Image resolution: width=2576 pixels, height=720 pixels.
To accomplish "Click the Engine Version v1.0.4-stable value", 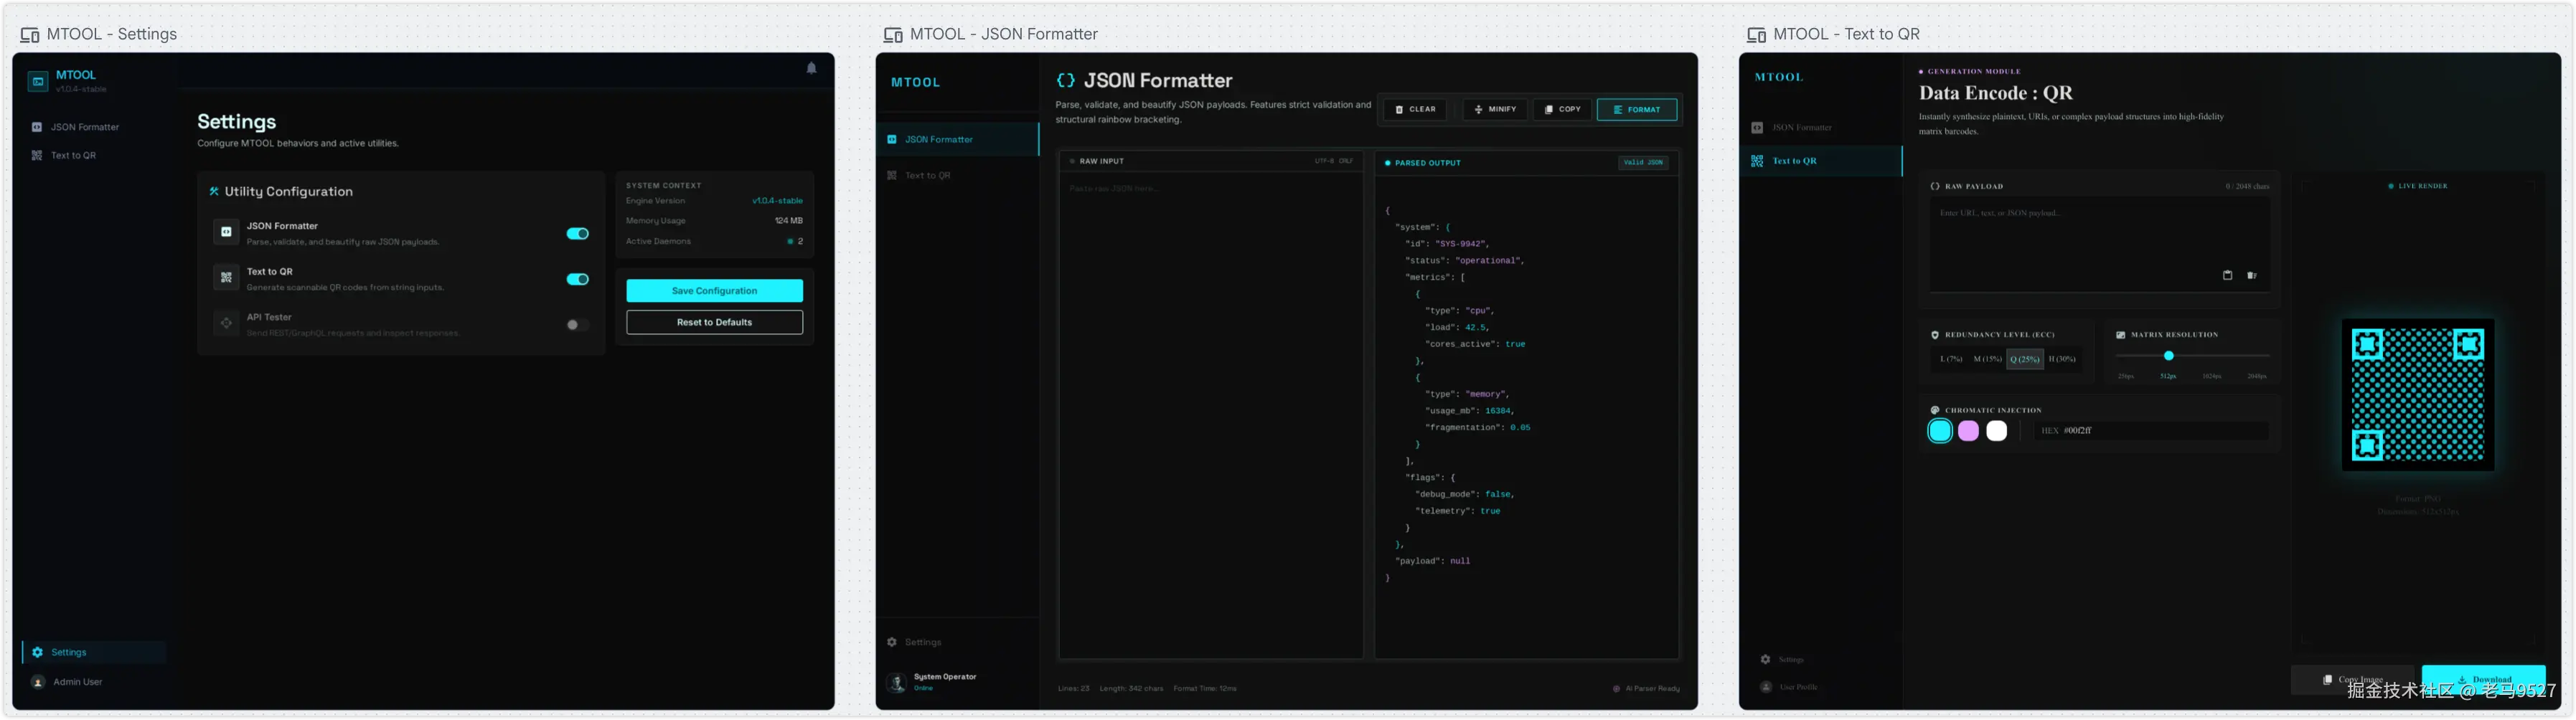I will (x=777, y=201).
